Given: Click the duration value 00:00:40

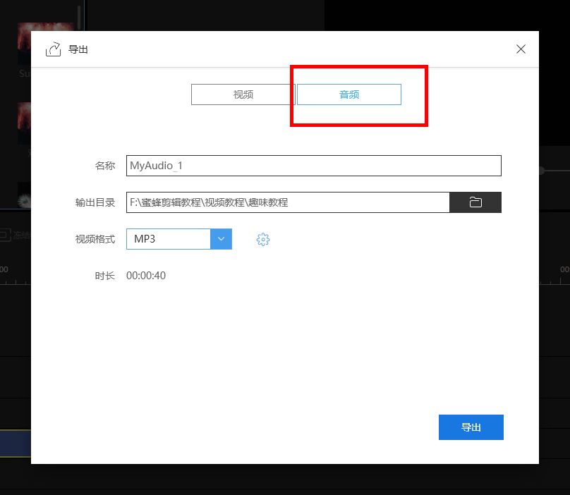Looking at the screenshot, I should pos(146,276).
